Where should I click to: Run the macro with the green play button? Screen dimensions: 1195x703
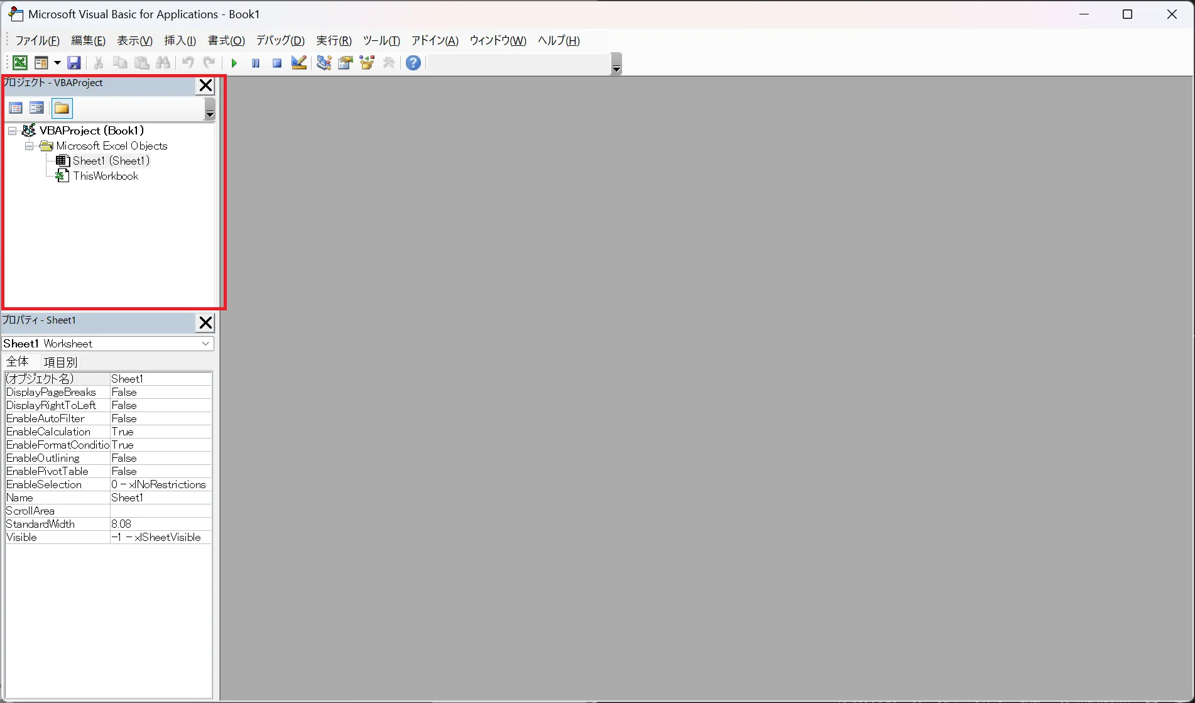pos(234,63)
